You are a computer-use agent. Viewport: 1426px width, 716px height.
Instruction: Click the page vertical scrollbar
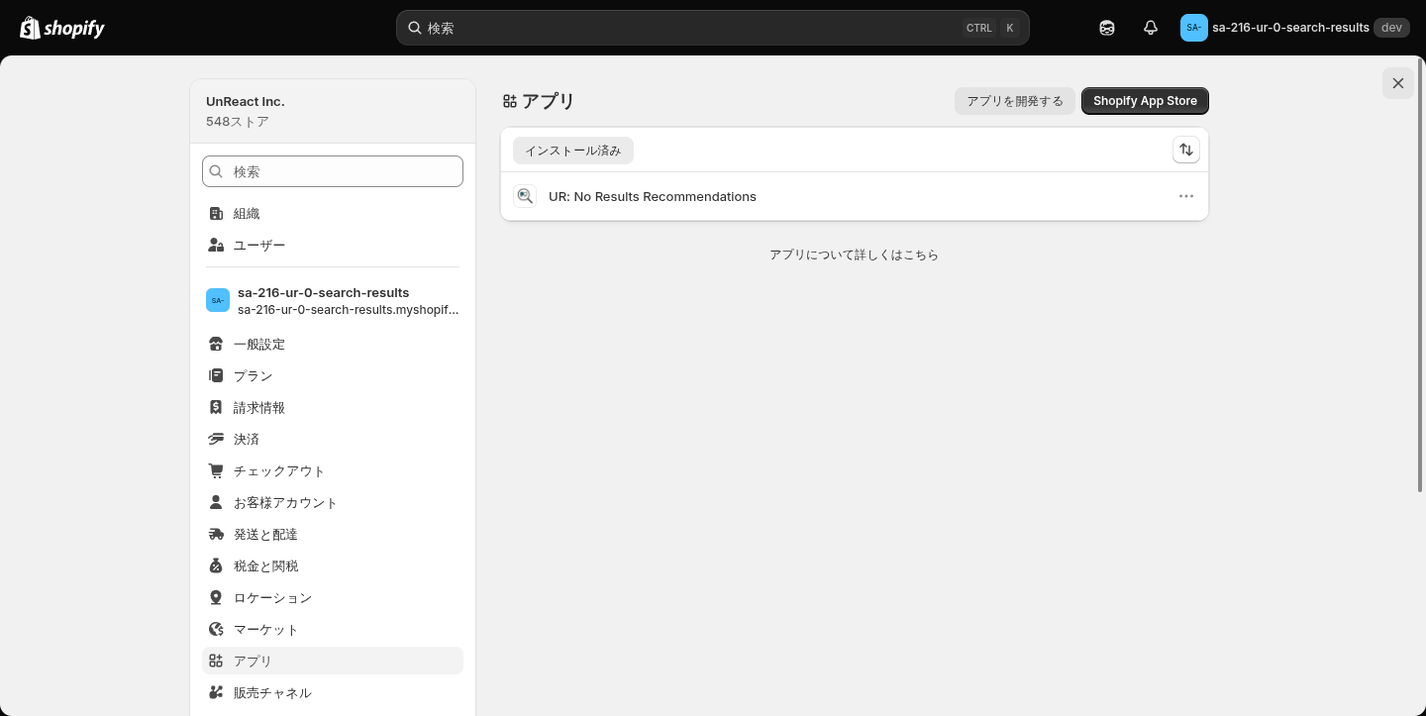pos(1422,277)
